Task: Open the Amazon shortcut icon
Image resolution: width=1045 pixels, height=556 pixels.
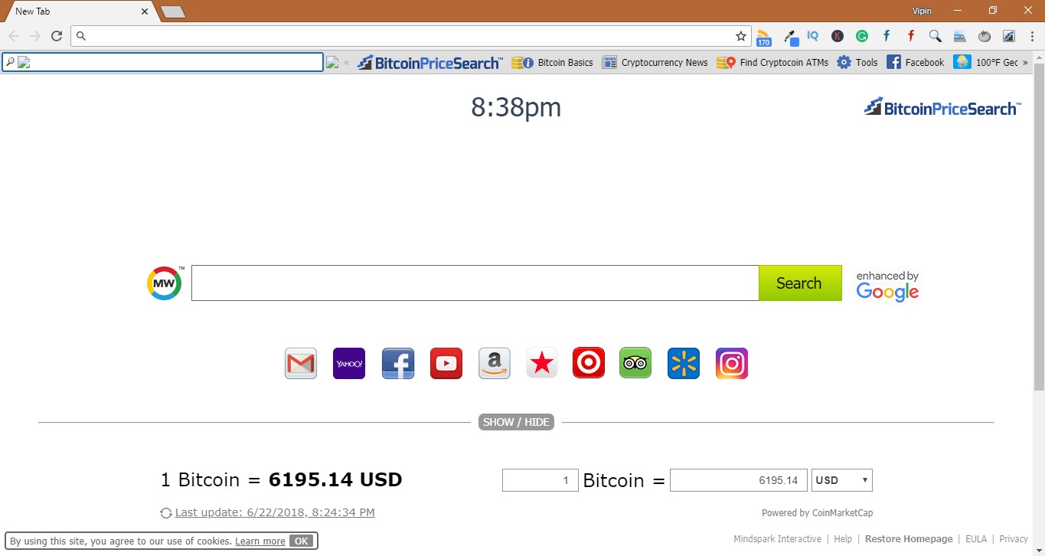Action: (x=494, y=363)
